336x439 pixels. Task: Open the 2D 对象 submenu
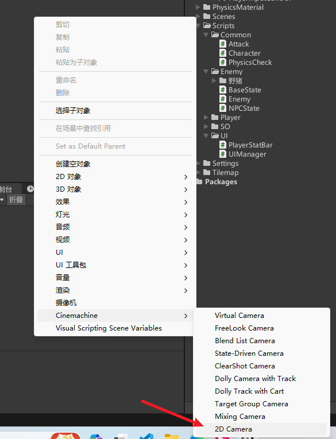coord(115,177)
